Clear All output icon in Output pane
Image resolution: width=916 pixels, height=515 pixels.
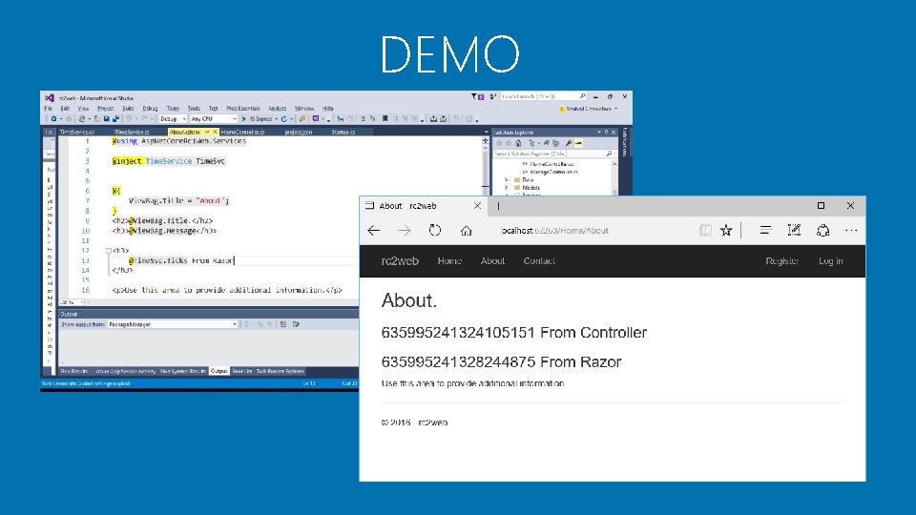(283, 324)
